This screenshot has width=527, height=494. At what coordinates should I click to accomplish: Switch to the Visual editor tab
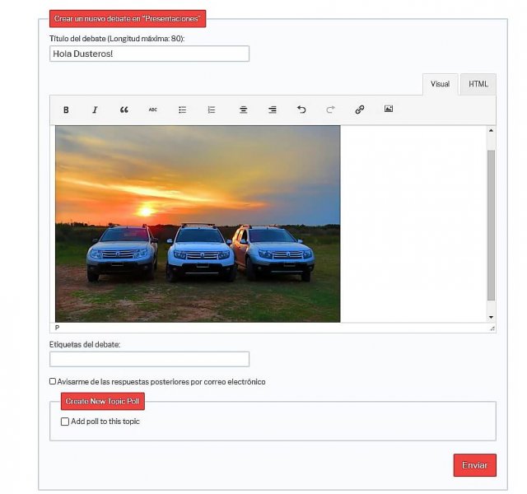[440, 84]
